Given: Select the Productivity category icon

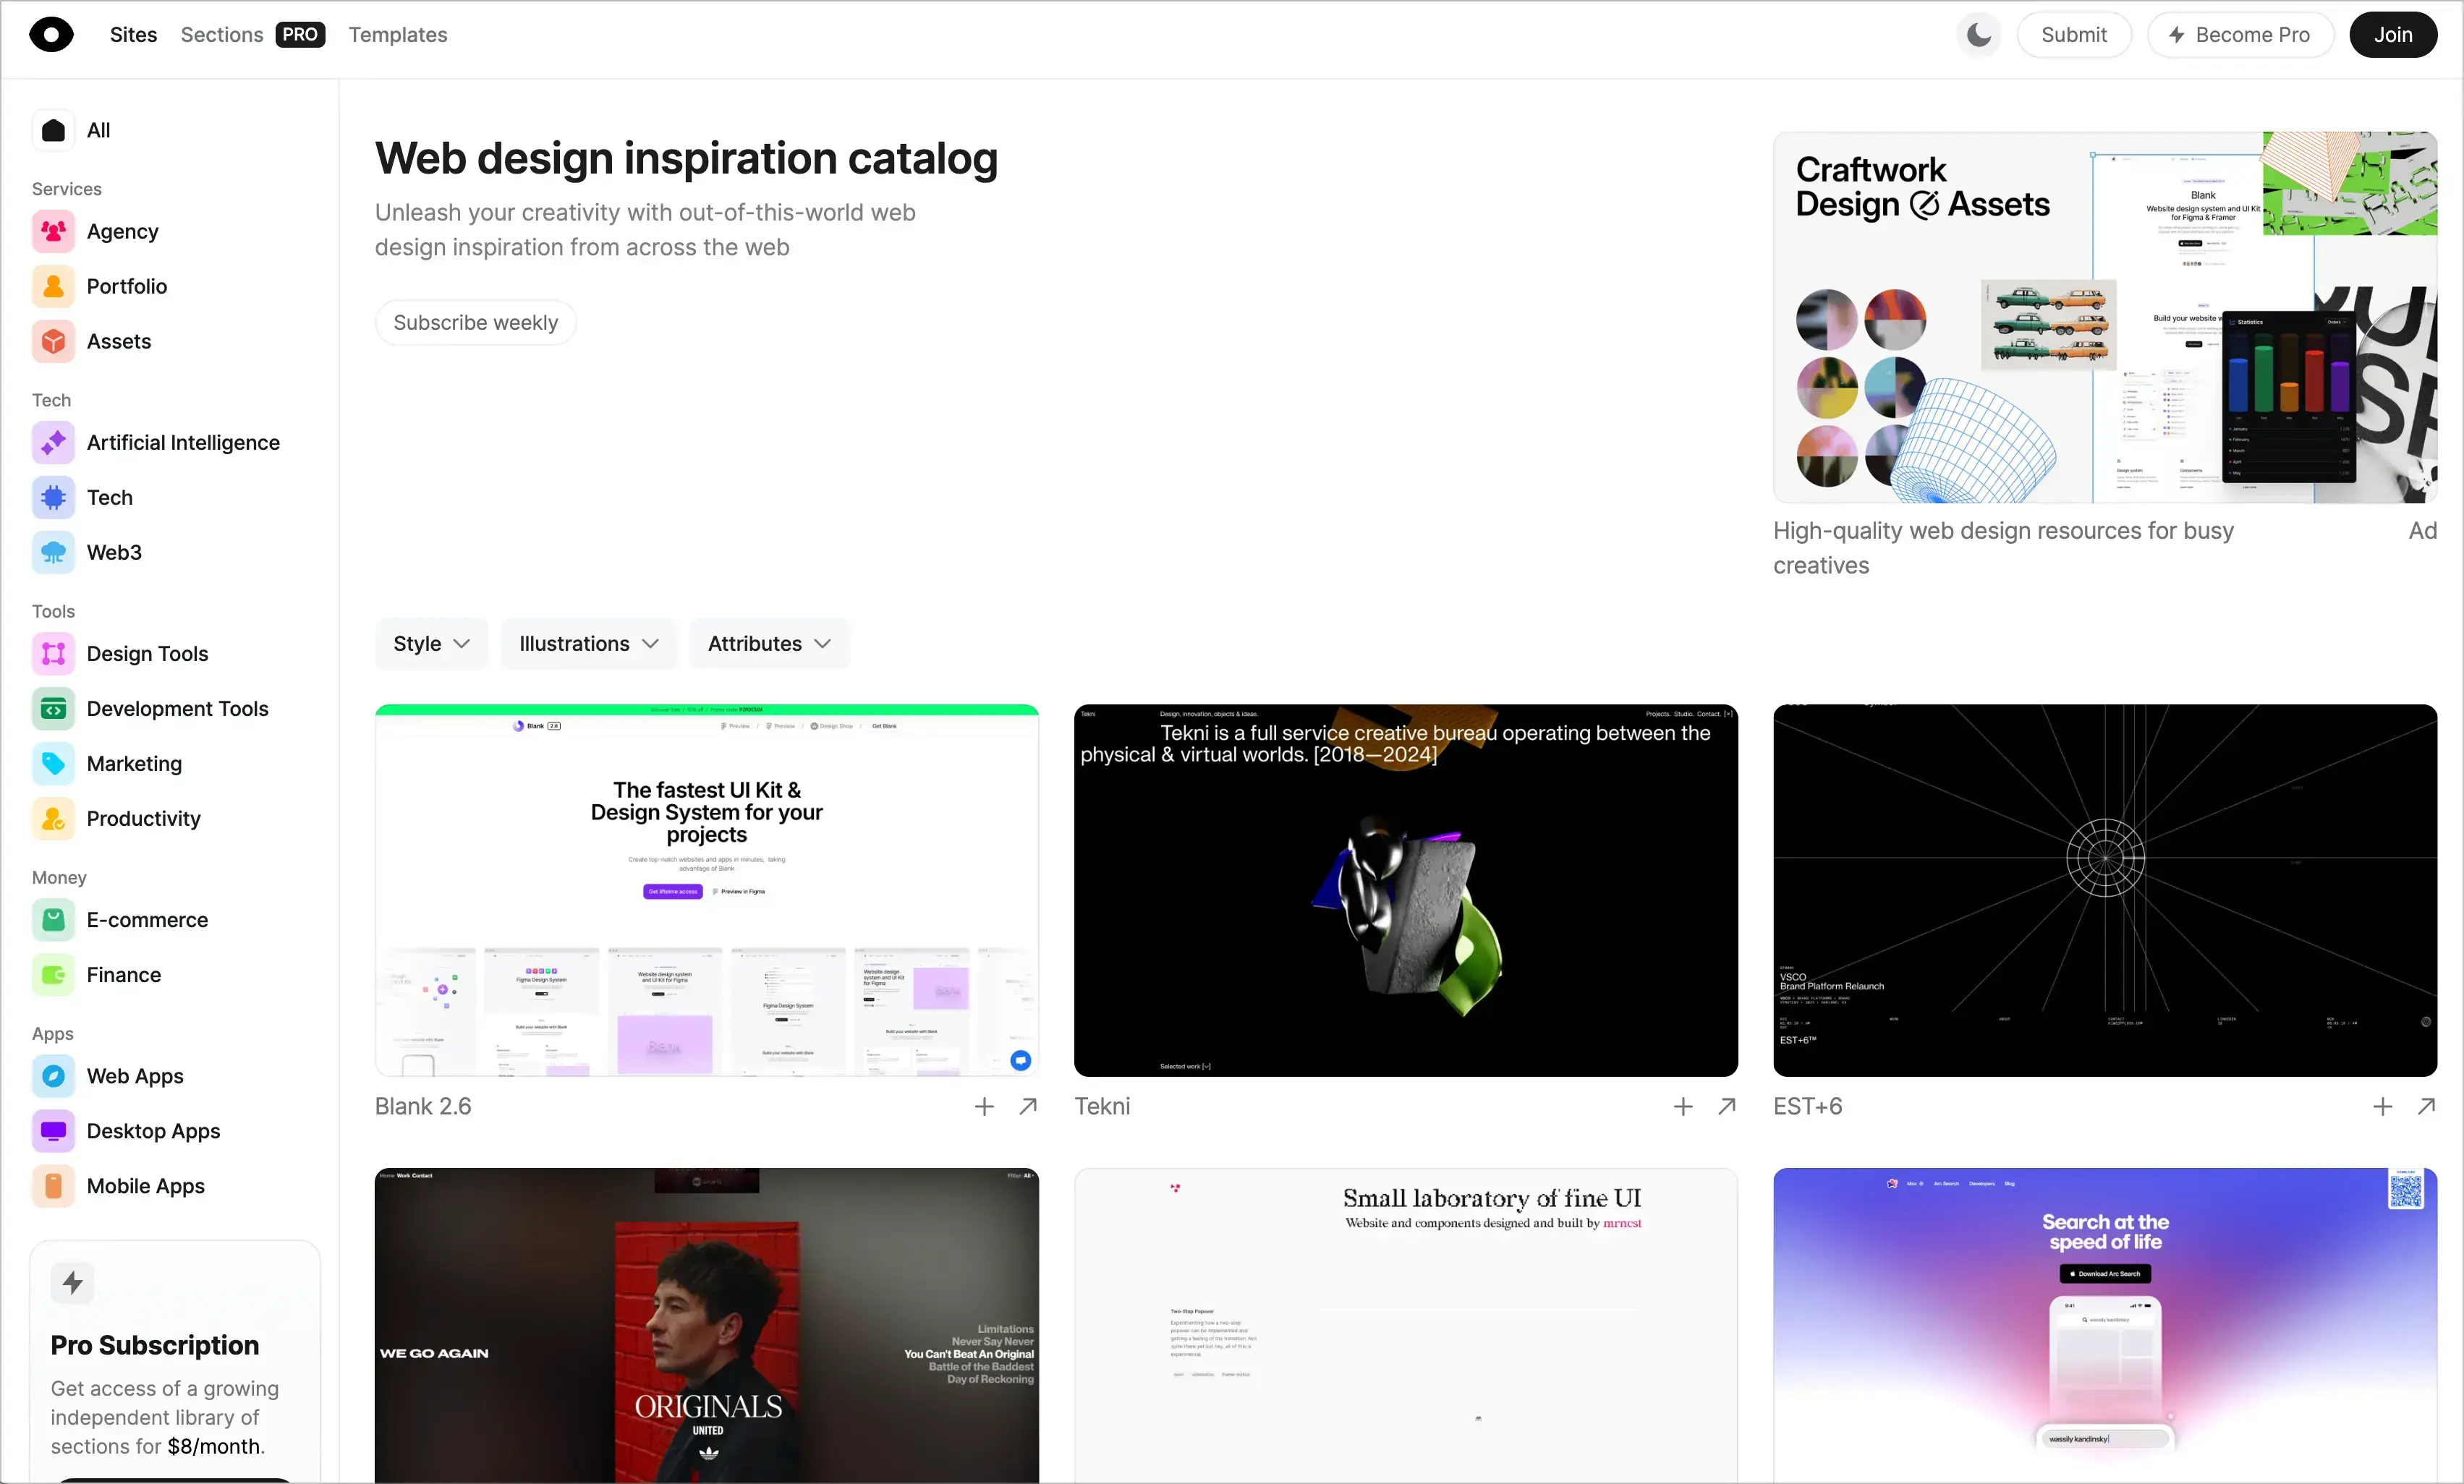Looking at the screenshot, I should [x=54, y=818].
